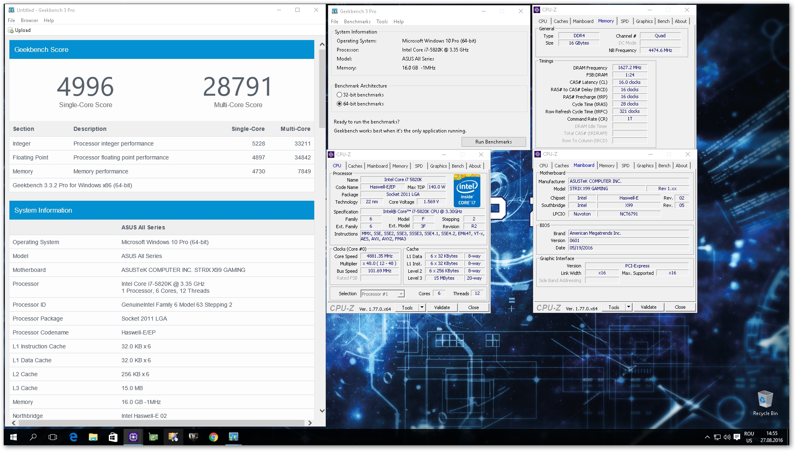
Task: Switch to Bench tab in CPU-Z CPU window
Action: point(458,166)
